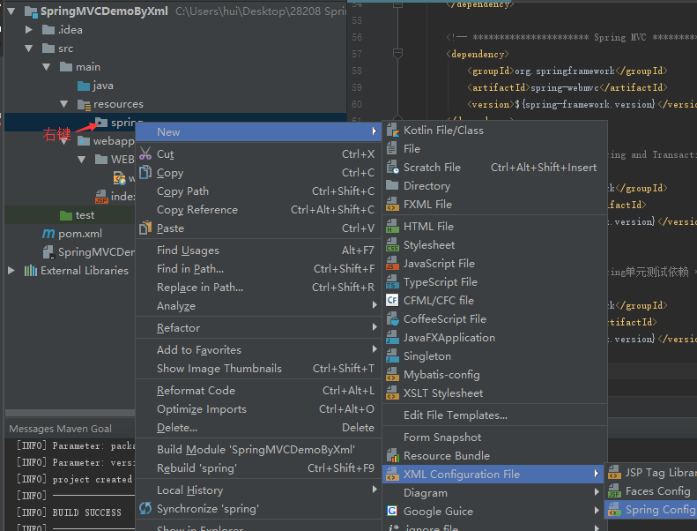Click the Mybatis-config icon

point(392,375)
